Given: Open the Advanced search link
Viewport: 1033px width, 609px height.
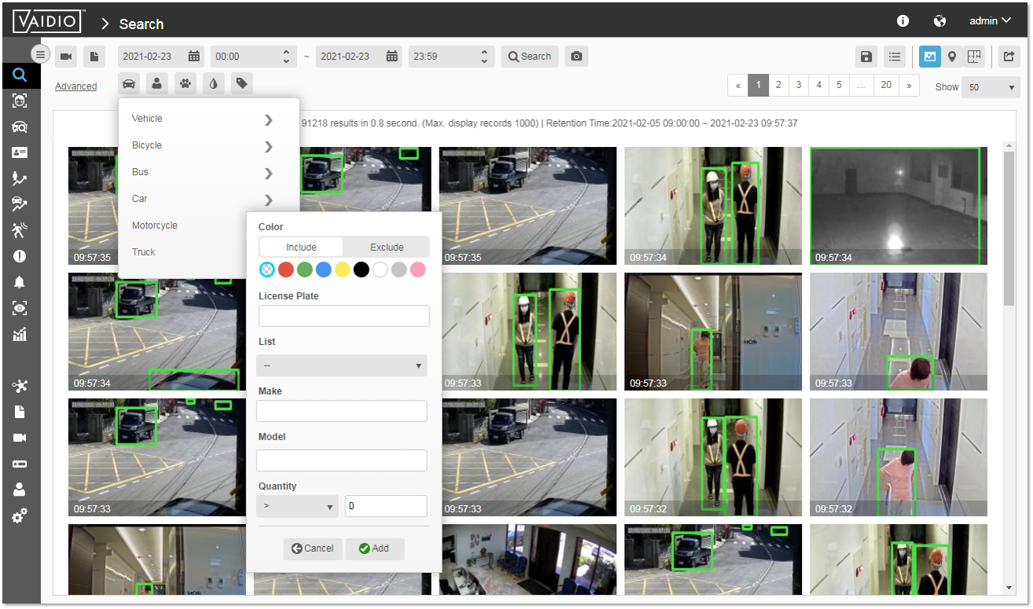Looking at the screenshot, I should tap(76, 86).
